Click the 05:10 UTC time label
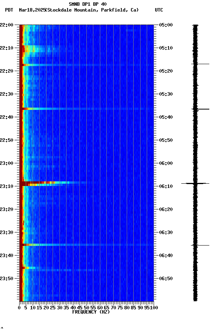 pos(166,48)
